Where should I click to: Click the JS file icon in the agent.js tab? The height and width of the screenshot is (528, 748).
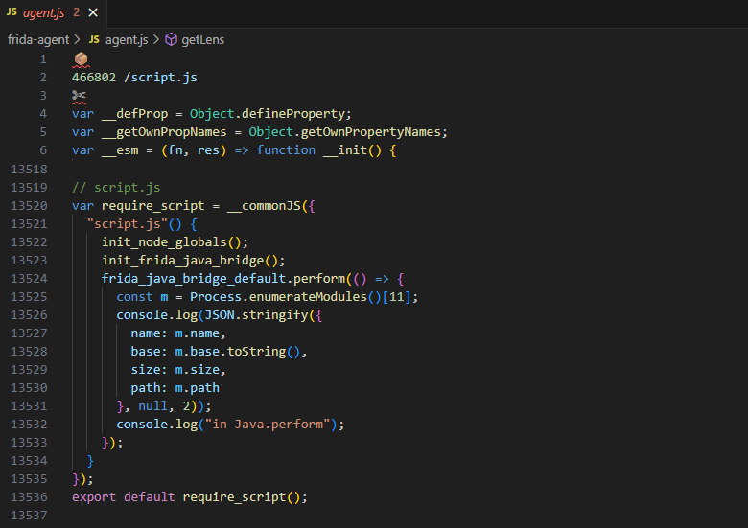coord(12,13)
